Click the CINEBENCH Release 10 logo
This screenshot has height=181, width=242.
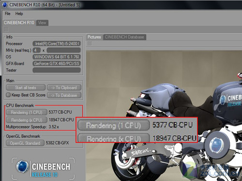[44, 169]
